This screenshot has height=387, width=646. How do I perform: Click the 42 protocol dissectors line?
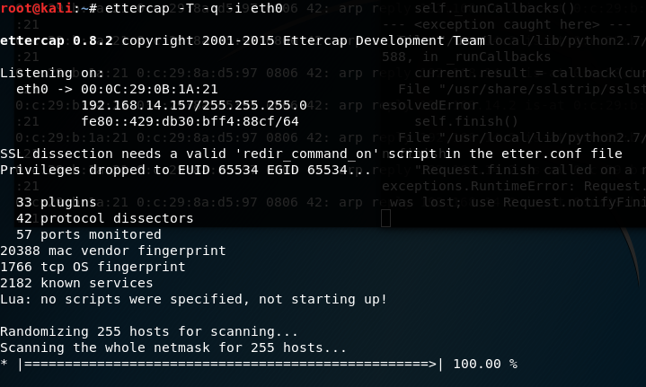click(104, 218)
